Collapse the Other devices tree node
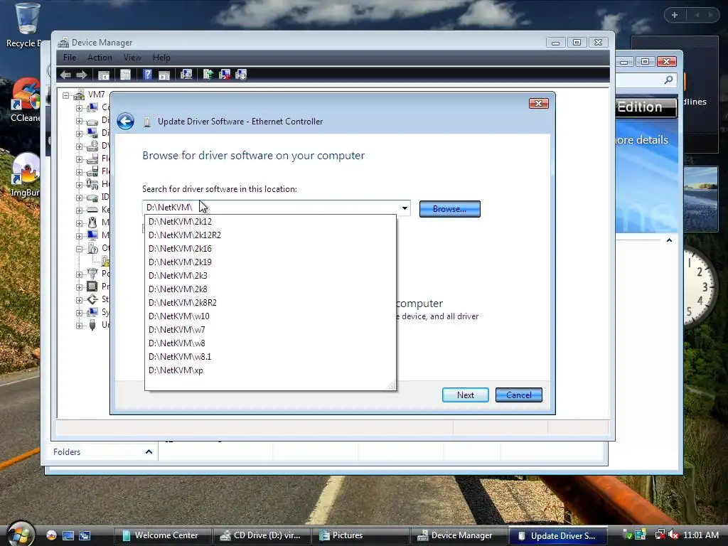The image size is (728, 546). [79, 249]
